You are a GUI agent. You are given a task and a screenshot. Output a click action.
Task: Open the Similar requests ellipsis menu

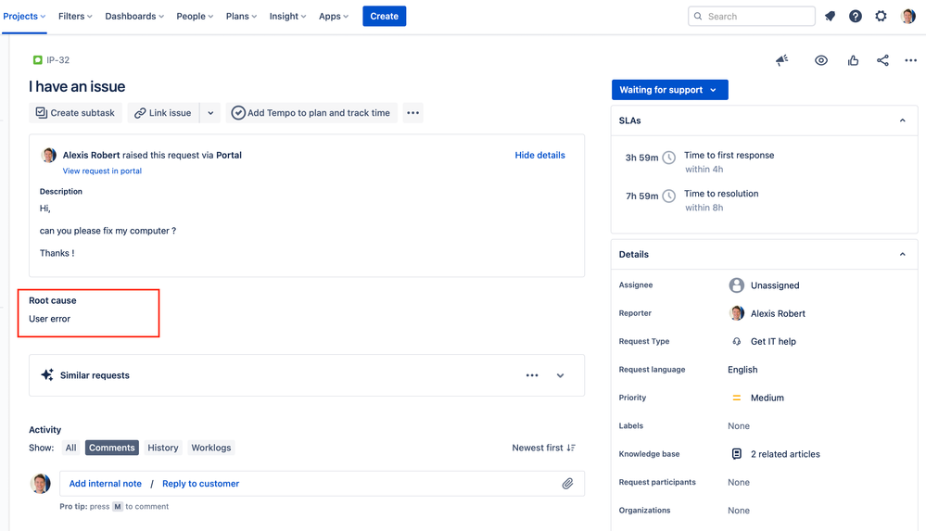pos(532,375)
